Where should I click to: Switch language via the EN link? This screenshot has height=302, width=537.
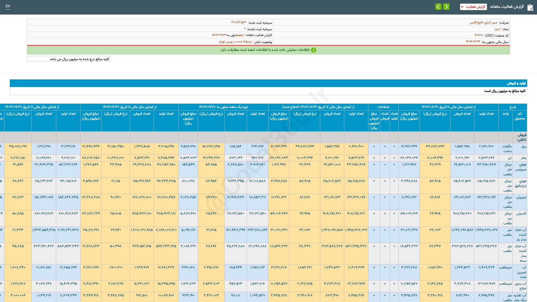8,6
